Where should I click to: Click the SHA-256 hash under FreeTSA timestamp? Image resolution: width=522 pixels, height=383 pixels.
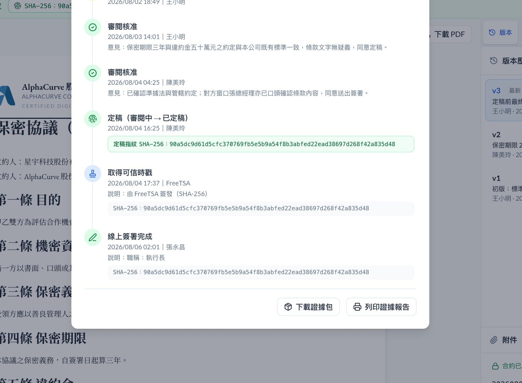pyautogui.click(x=261, y=209)
